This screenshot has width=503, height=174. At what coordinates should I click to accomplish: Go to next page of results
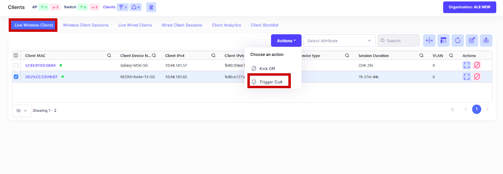click(x=488, y=109)
